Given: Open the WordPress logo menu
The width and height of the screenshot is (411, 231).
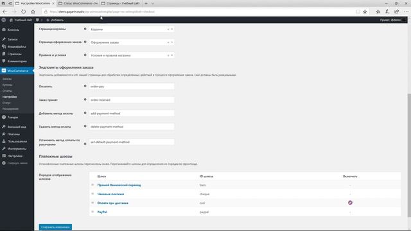Looking at the screenshot, I should click(x=4, y=20).
